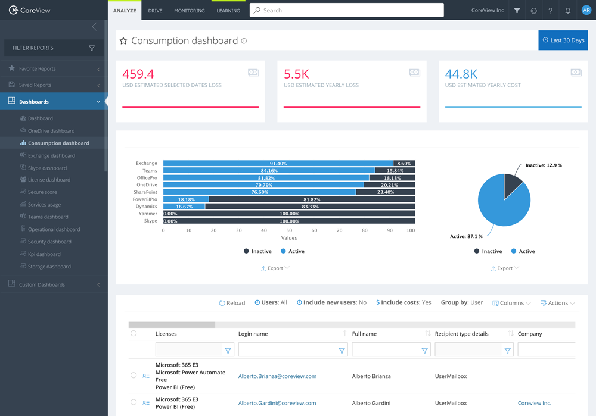Switch to the DRIVE tab

pyautogui.click(x=155, y=10)
